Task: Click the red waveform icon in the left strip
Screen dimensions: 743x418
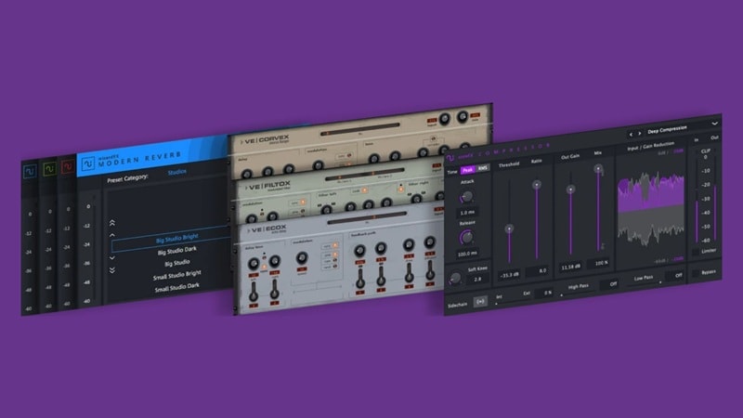Action: click(x=67, y=167)
